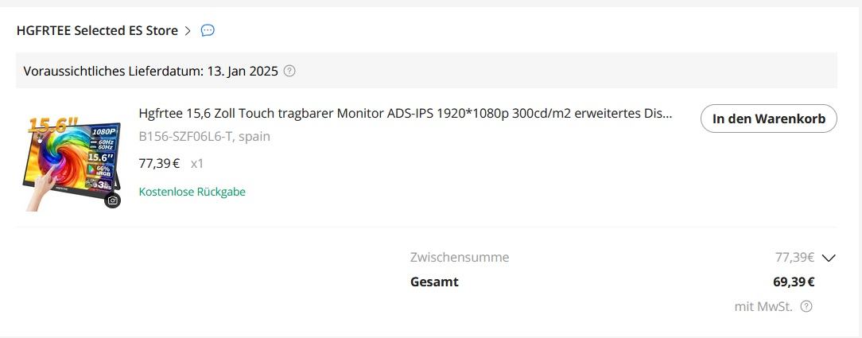Click the Zwischensumme label
The height and width of the screenshot is (338, 862).
(x=459, y=258)
